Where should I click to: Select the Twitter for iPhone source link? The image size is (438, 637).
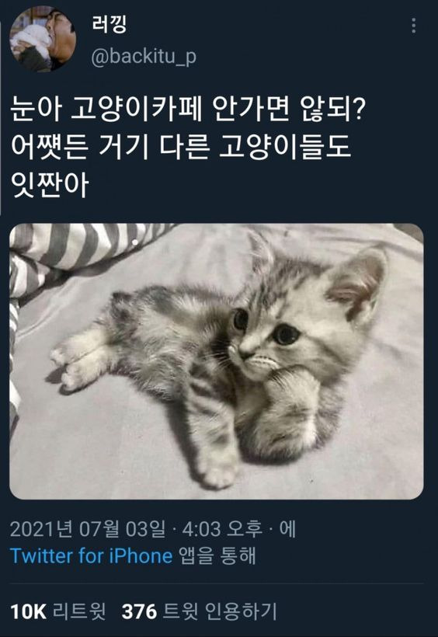(92, 555)
